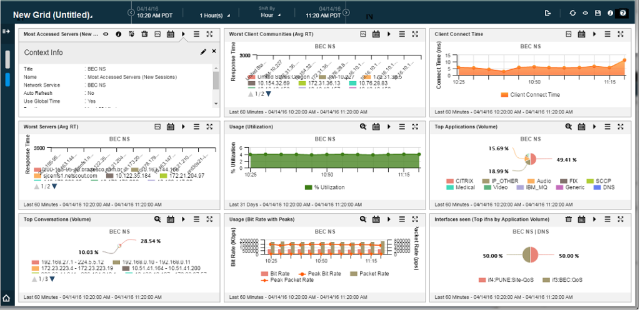Open the 1 Hour(s) duration dropdown
Image resolution: width=640 pixels, height=310 pixels.
214,15
